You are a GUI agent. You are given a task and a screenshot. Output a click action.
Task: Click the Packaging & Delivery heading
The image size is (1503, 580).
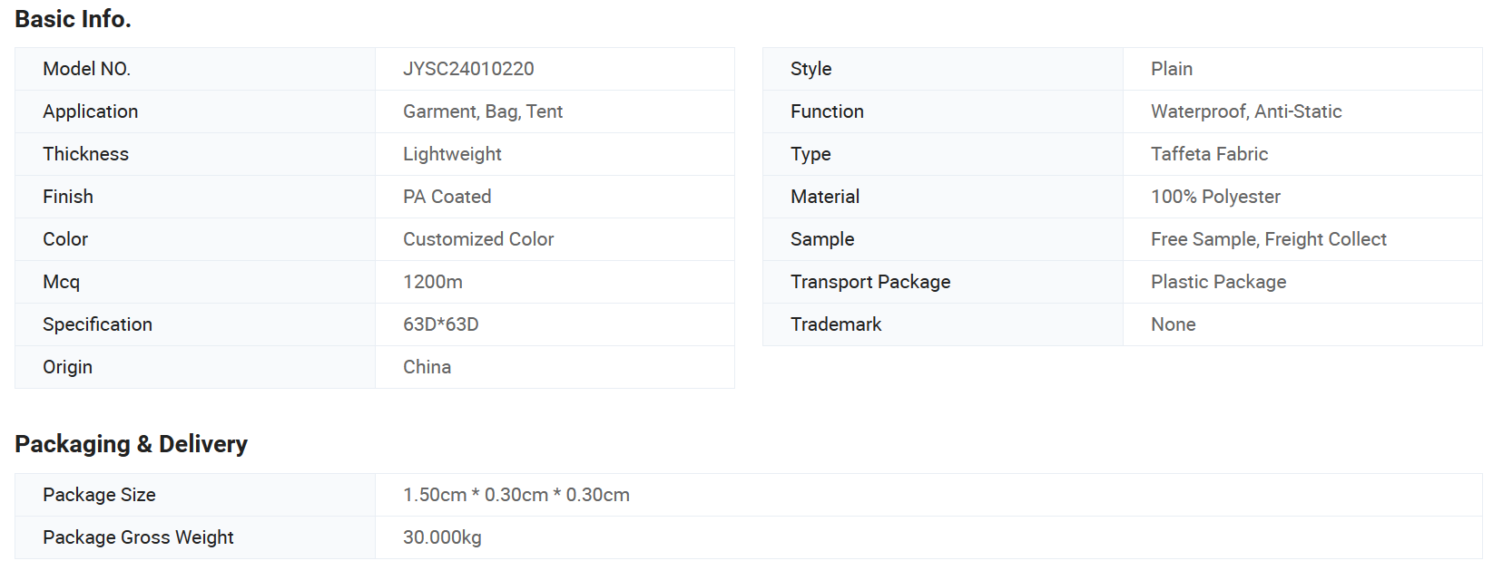coord(131,444)
